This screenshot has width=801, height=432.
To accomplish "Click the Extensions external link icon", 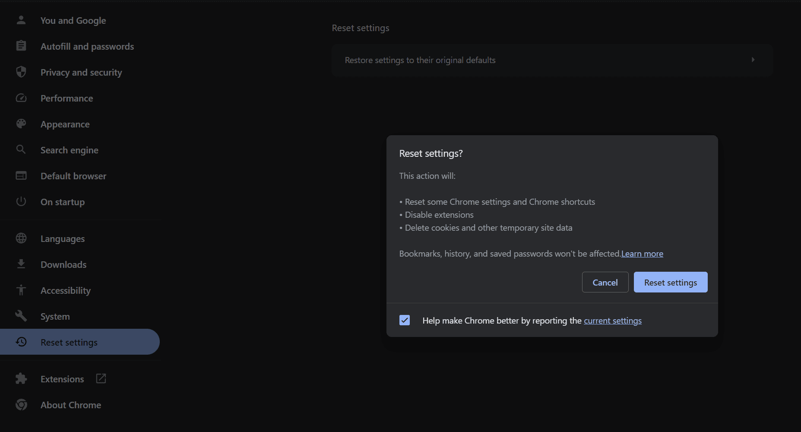I will 101,378.
